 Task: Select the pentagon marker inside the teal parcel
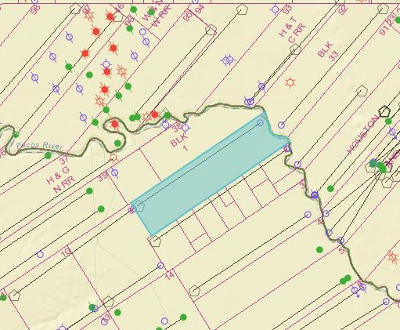click(139, 206)
